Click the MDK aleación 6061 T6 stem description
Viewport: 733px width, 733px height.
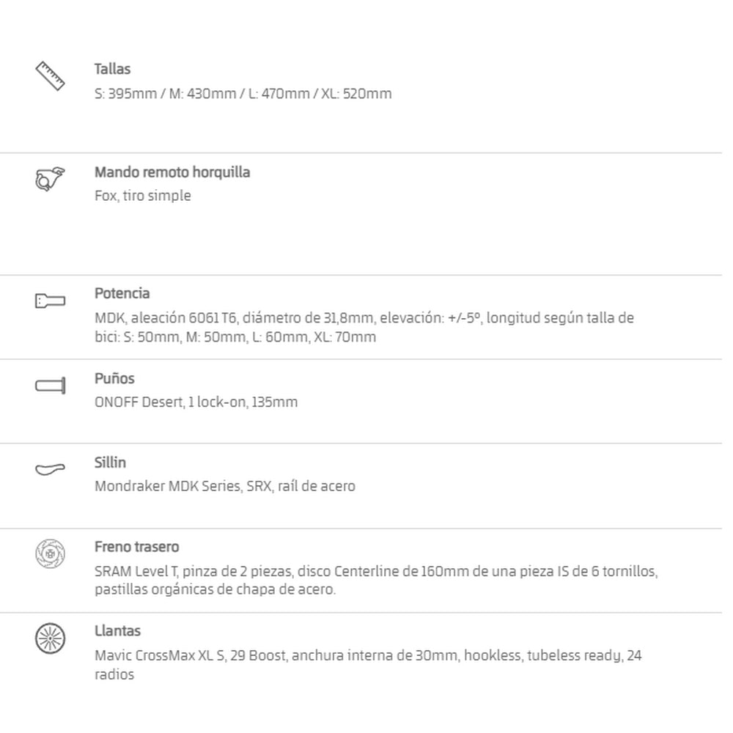pos(364,327)
